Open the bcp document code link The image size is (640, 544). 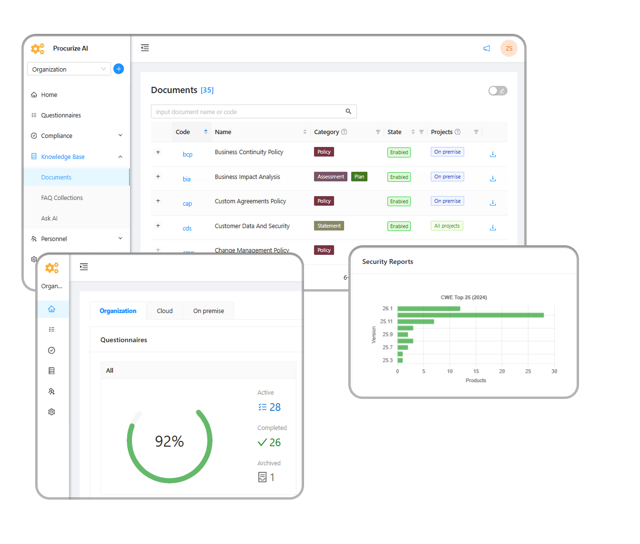[x=187, y=154]
